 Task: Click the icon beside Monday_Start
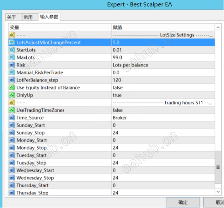pyautogui.click(x=12, y=140)
